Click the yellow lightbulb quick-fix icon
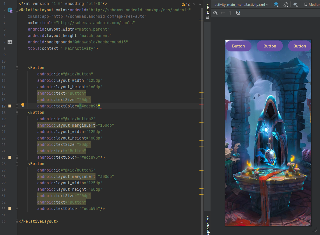The height and width of the screenshot is (235, 320). [x=22, y=105]
